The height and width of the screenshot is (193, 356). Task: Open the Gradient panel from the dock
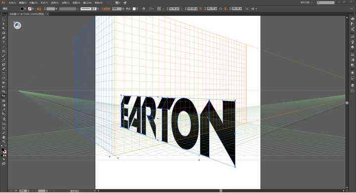coord(353,60)
